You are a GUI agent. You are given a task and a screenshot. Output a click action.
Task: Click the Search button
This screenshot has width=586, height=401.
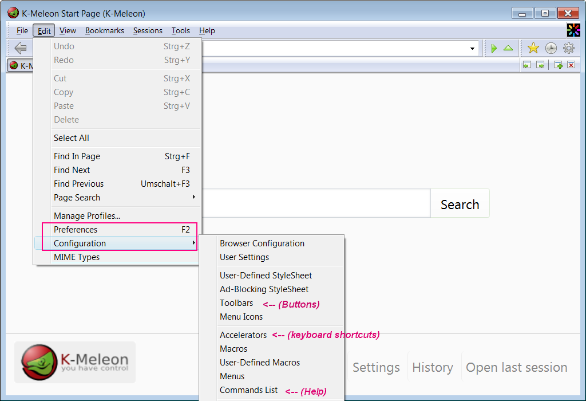460,203
